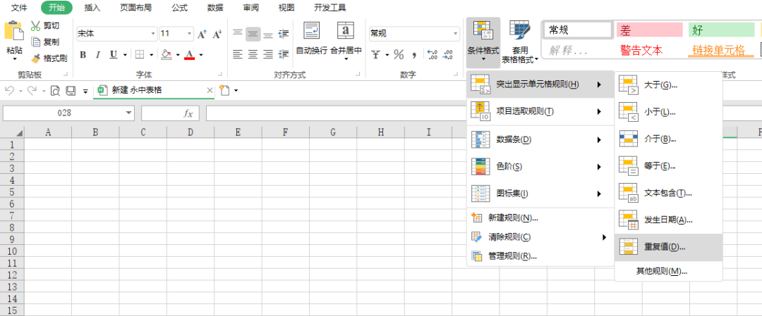
Task: Choose 大于(G) highlight rule
Action: tap(668, 85)
